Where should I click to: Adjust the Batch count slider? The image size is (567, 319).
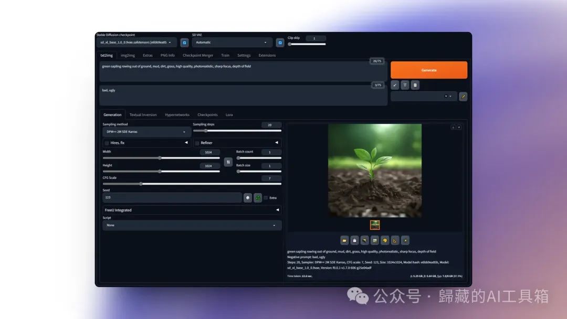[x=259, y=158]
